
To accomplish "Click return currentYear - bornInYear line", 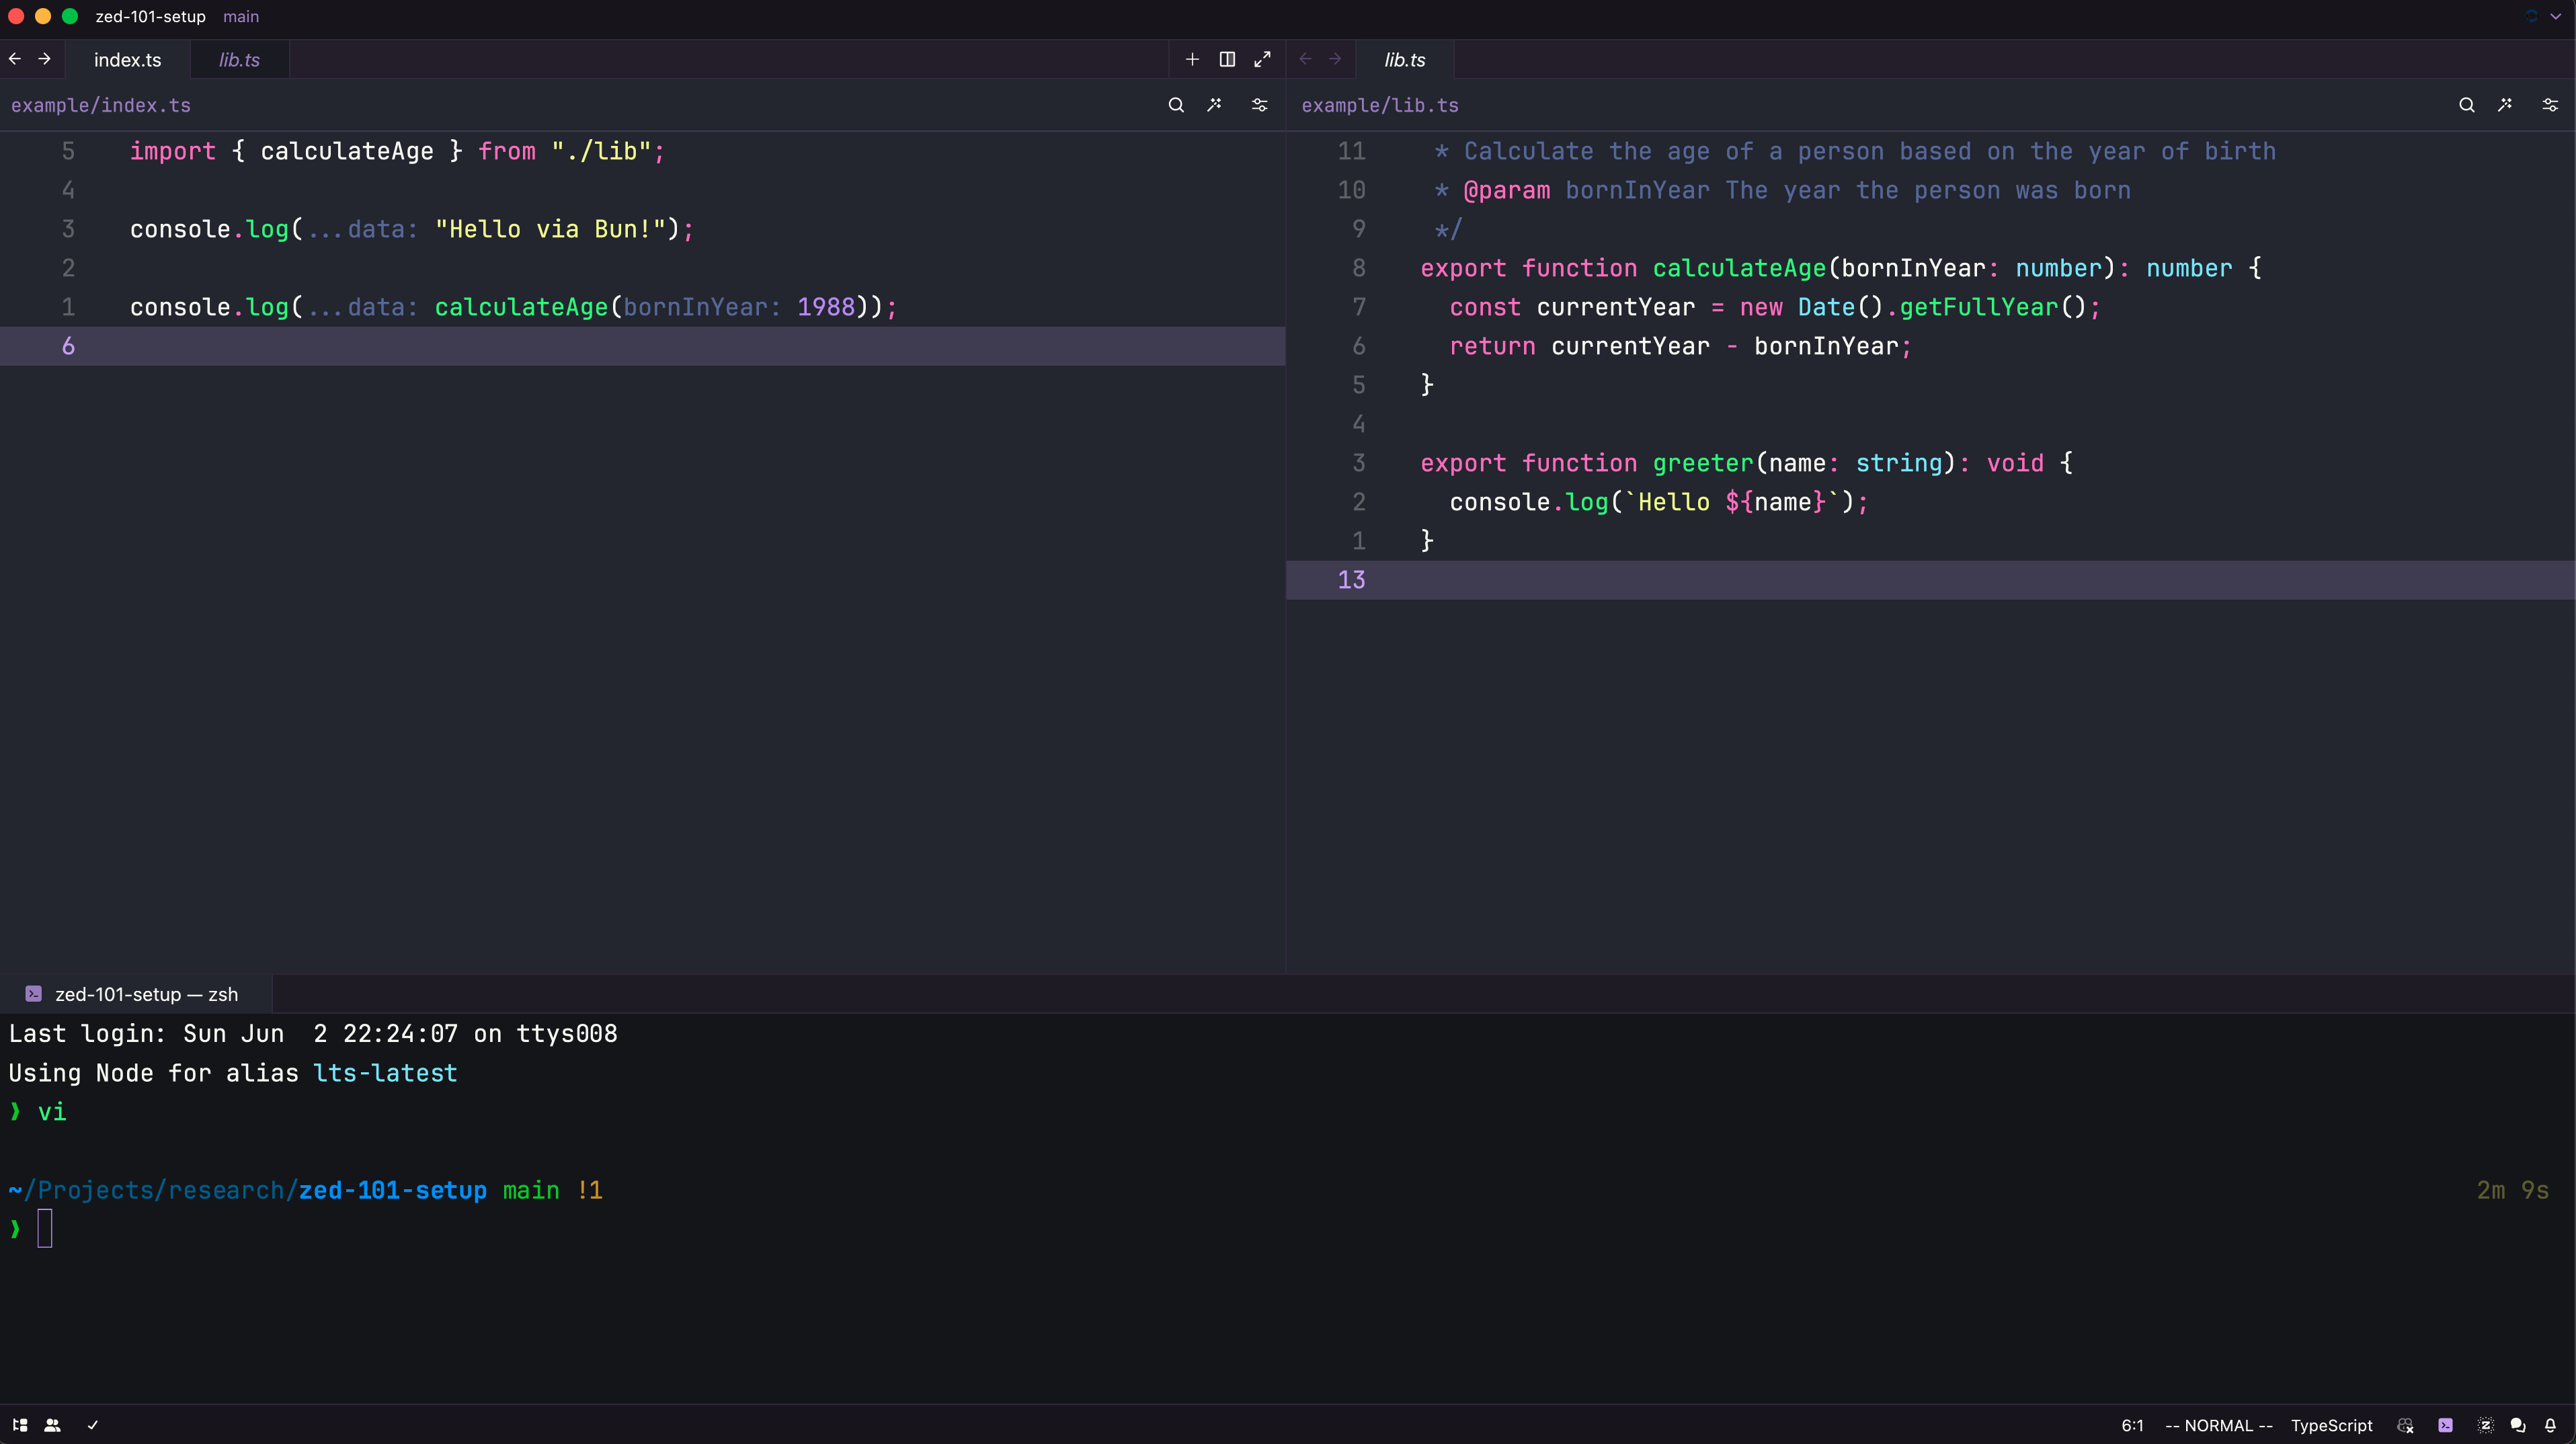I will click(1680, 346).
